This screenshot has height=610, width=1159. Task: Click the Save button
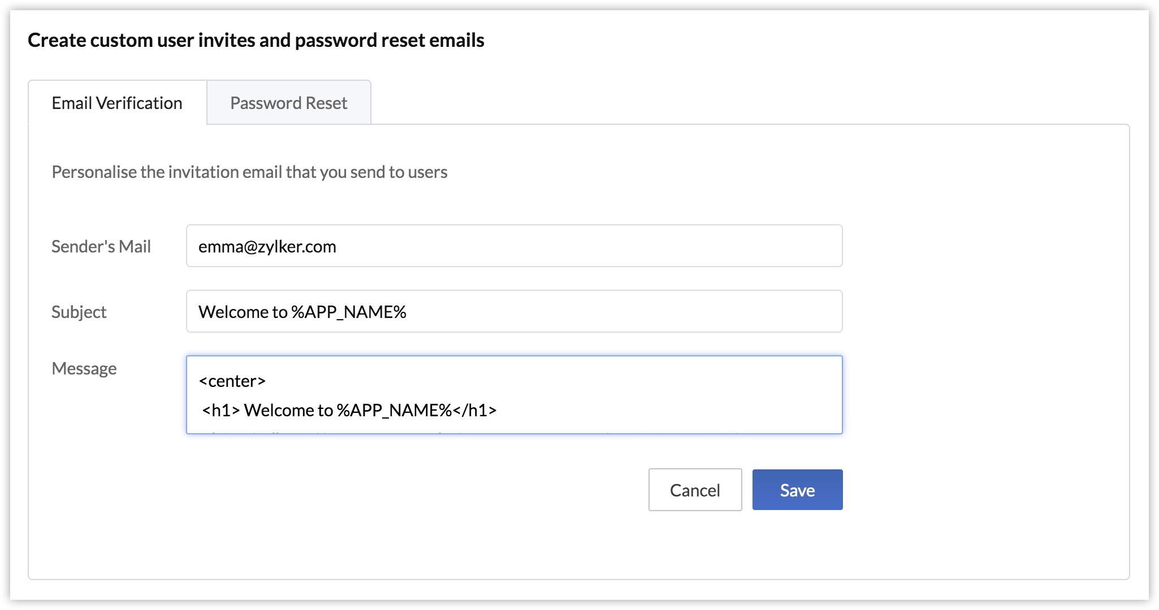(797, 490)
